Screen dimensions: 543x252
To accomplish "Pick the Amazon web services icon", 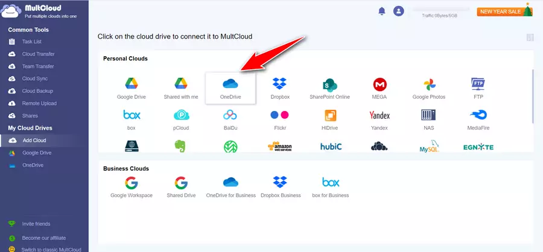I will tap(279, 146).
